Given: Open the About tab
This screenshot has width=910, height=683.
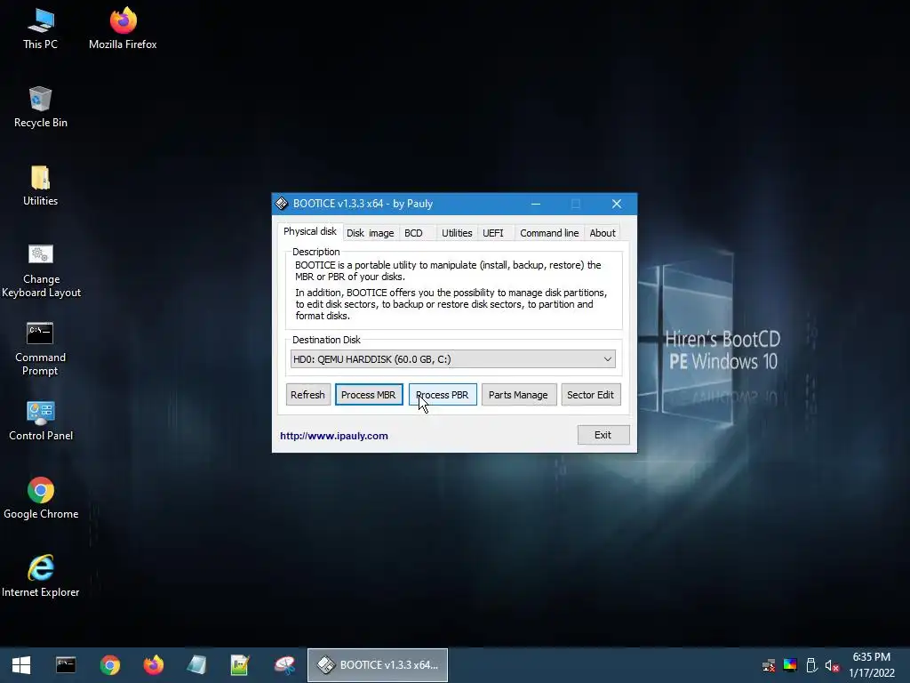Looking at the screenshot, I should (x=602, y=233).
